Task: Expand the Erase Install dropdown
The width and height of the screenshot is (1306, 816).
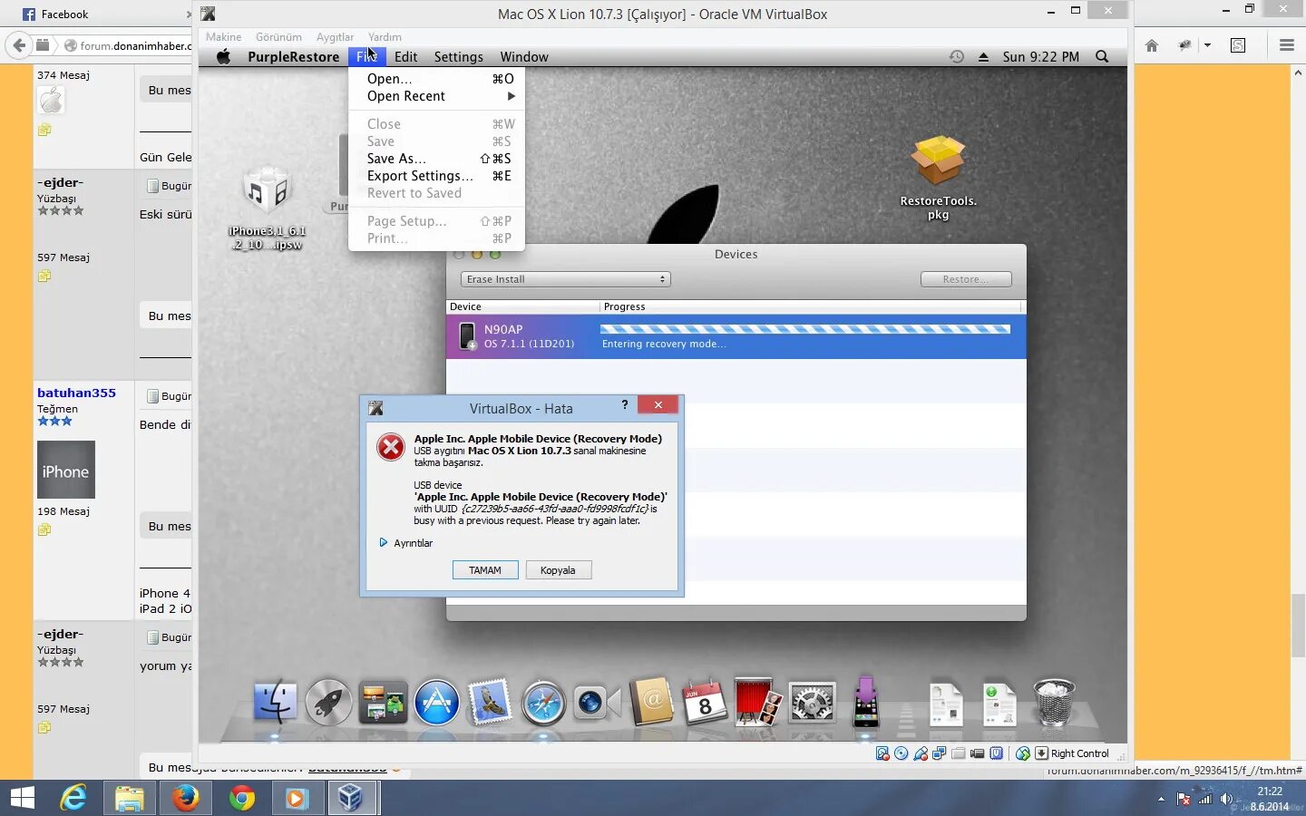Action: 566,279
